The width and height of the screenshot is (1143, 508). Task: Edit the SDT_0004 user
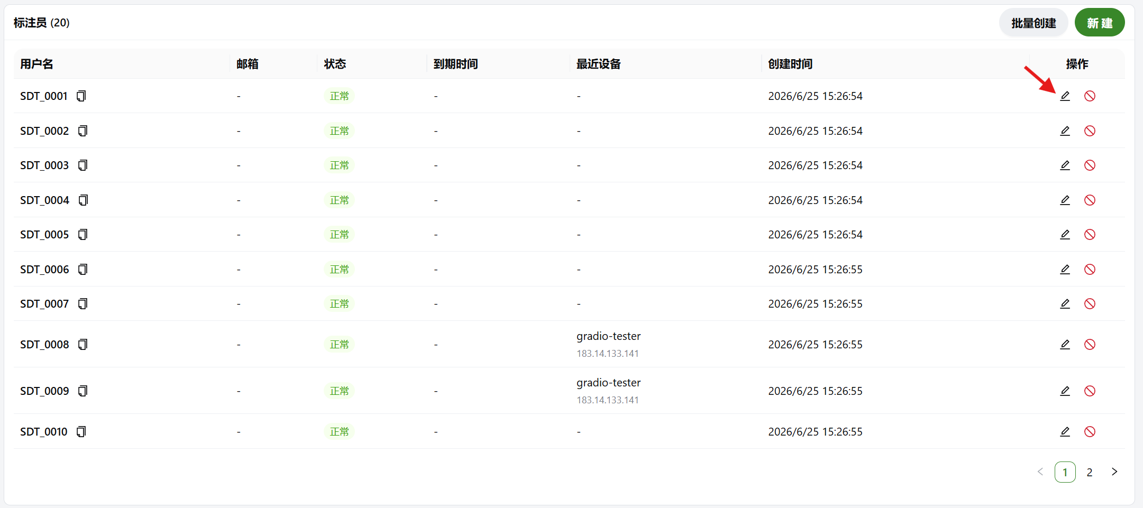[x=1065, y=200]
